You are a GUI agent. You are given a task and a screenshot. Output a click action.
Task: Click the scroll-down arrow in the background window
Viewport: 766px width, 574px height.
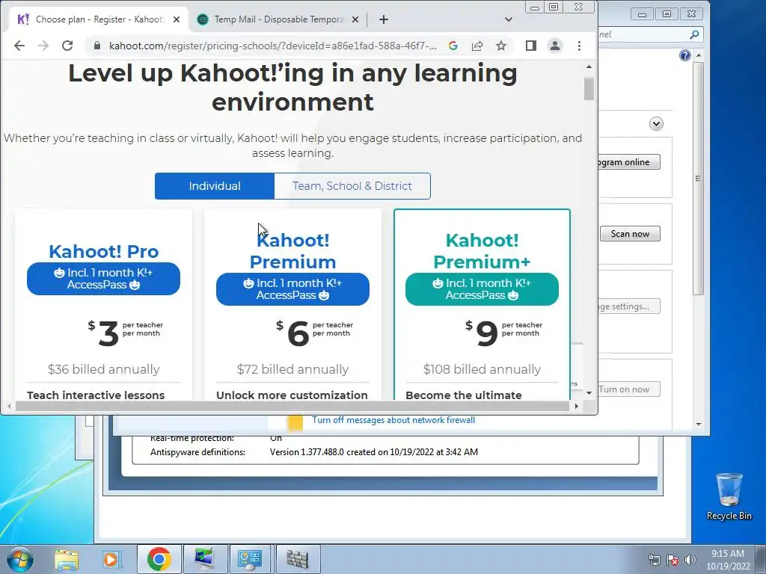699,425
